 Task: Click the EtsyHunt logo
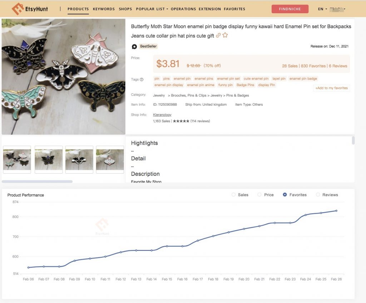coord(30,9)
